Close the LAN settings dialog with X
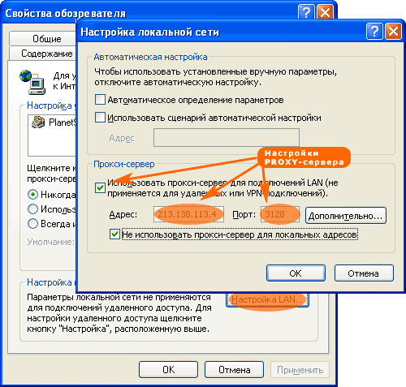 (393, 32)
